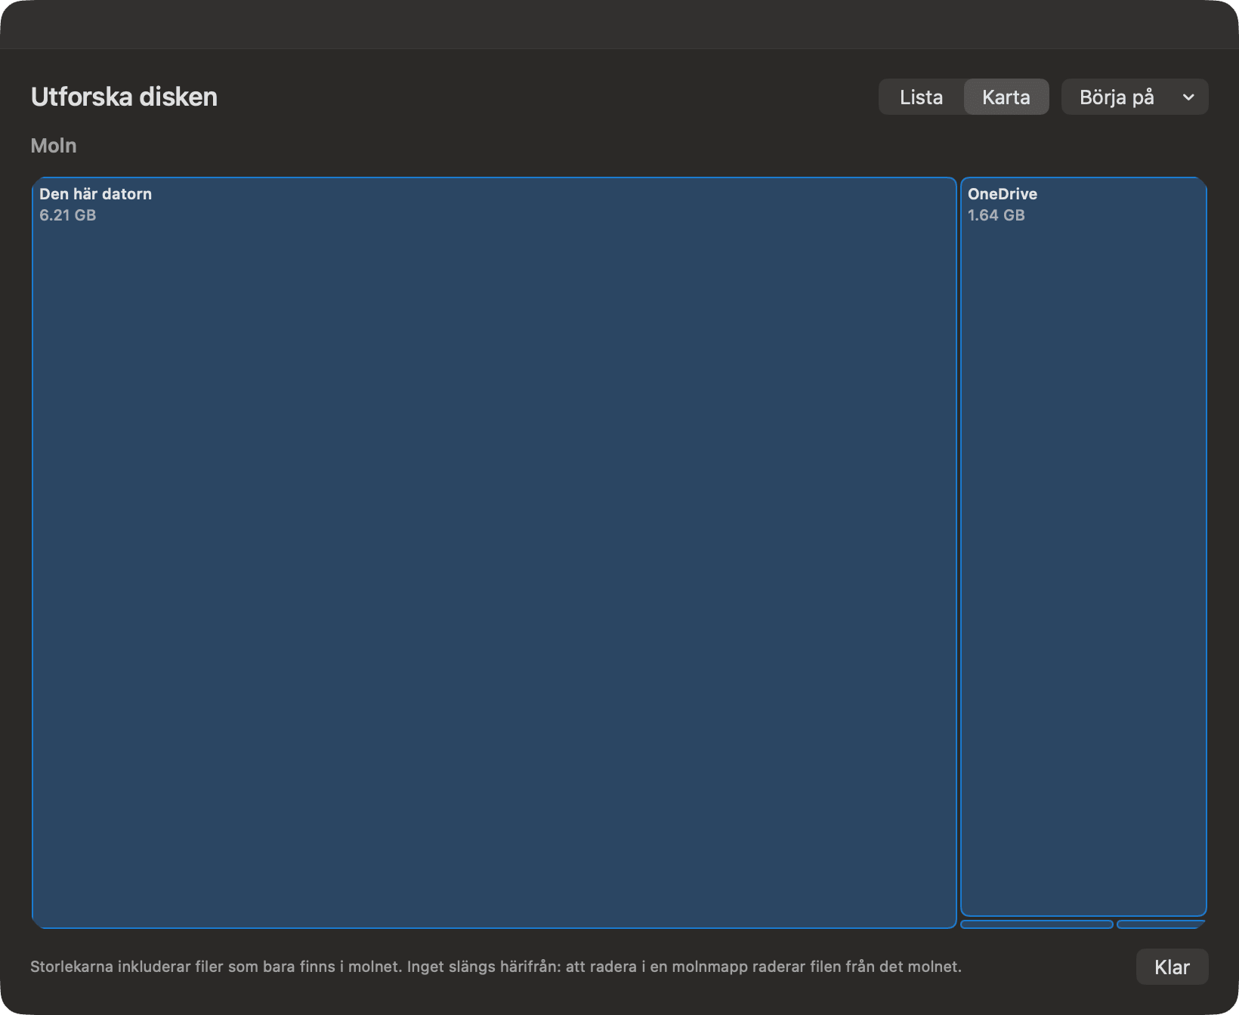Select the OneDrive block in the map
The image size is (1239, 1015).
(1083, 547)
